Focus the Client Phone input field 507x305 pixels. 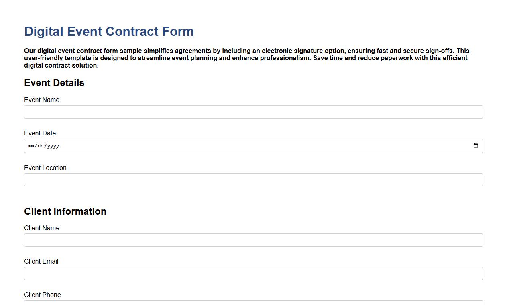tap(253, 303)
